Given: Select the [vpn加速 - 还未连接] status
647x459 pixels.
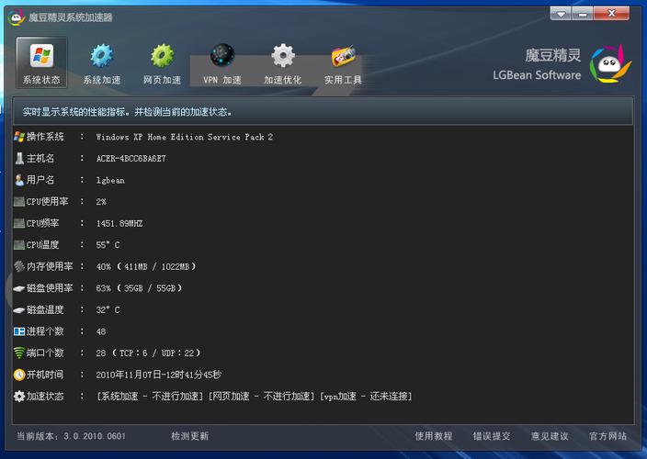Looking at the screenshot, I should pos(366,397).
